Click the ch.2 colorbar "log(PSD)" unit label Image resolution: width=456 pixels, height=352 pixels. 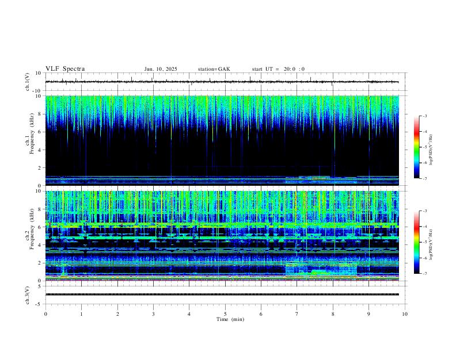tap(431, 244)
